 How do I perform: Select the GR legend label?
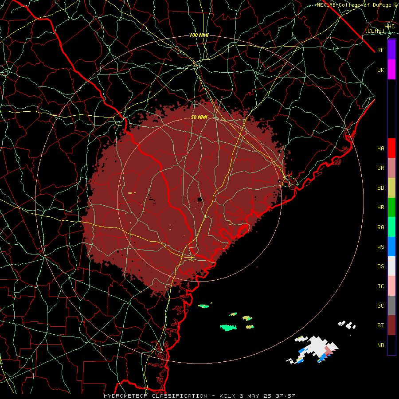pyautogui.click(x=380, y=168)
